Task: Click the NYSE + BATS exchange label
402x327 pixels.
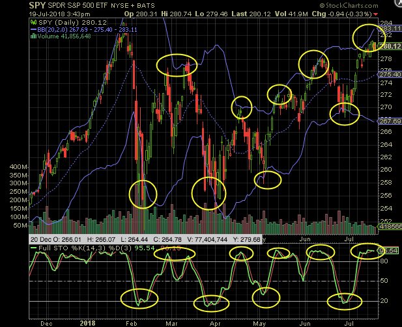Action: pyautogui.click(x=133, y=5)
